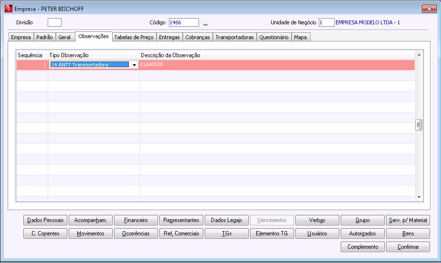Switch to the Padrão tab
The width and height of the screenshot is (441, 263).
pyautogui.click(x=44, y=37)
